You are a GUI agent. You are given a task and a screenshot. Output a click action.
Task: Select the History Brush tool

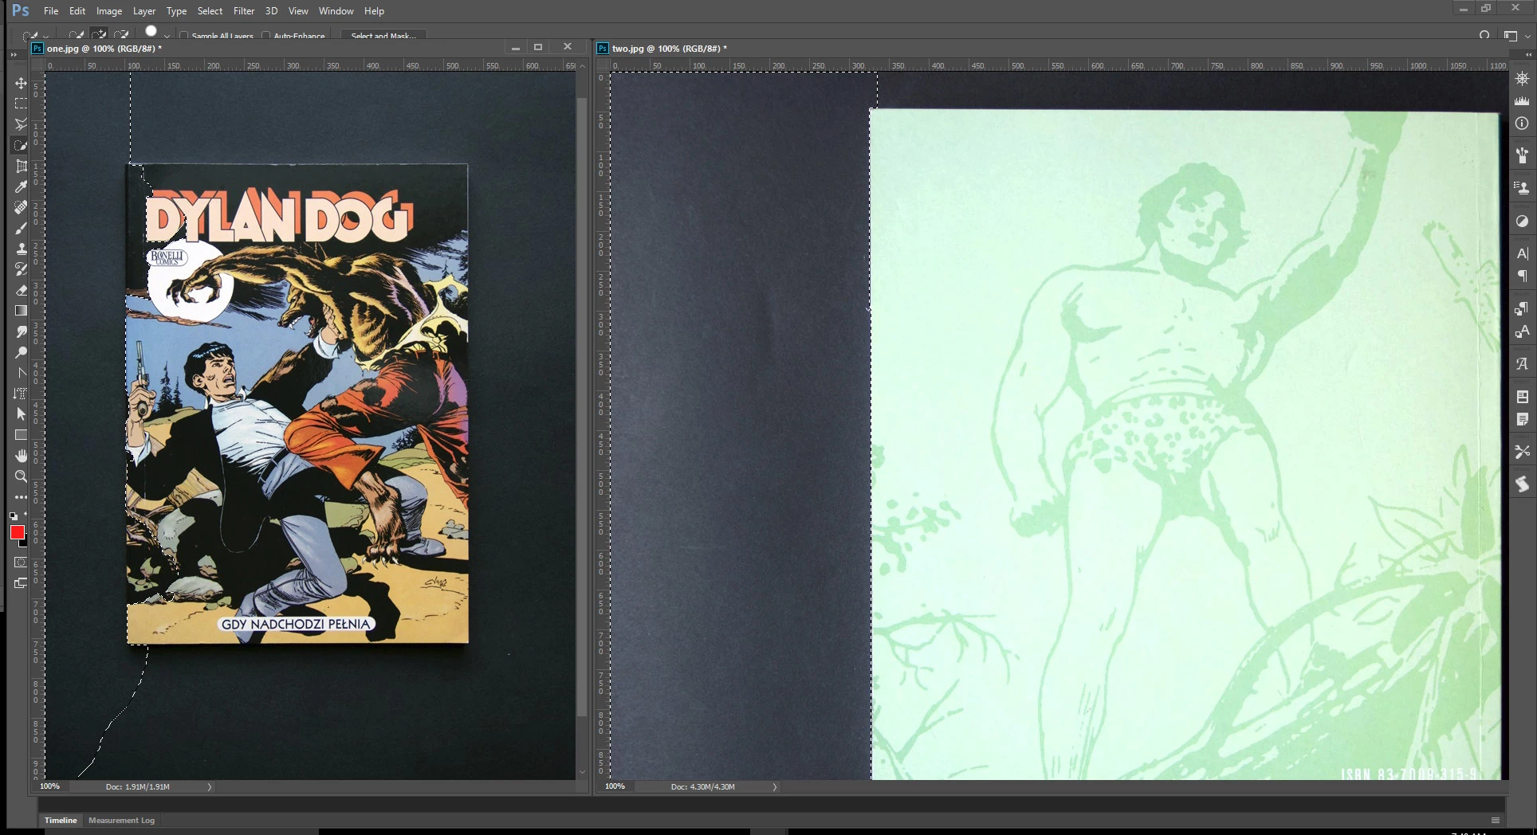(x=21, y=269)
